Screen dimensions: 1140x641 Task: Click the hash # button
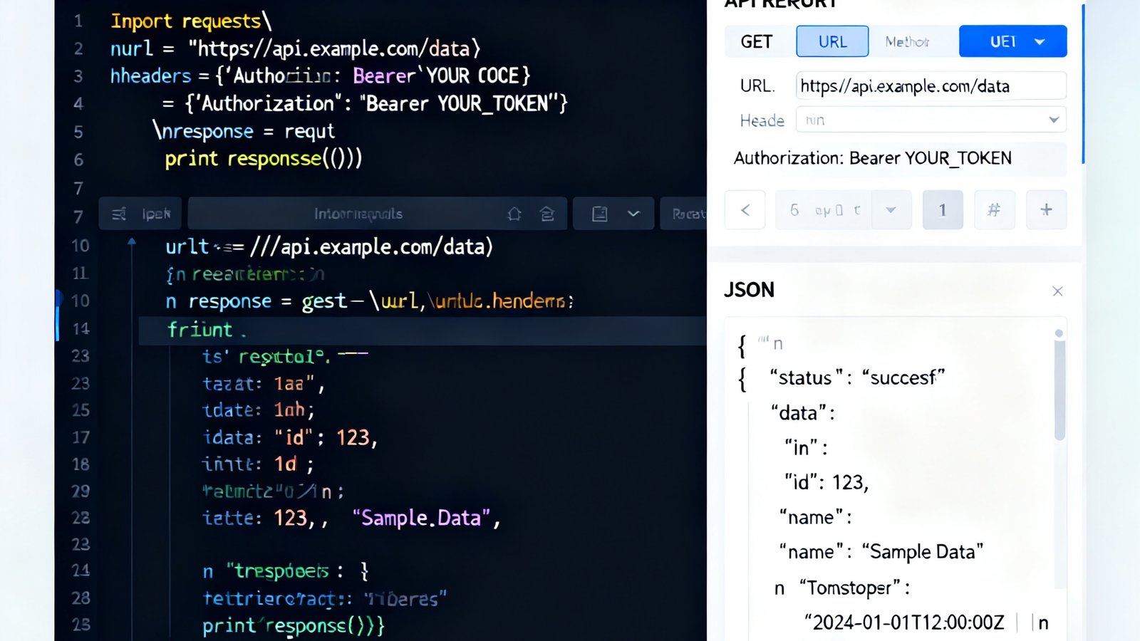pos(994,210)
